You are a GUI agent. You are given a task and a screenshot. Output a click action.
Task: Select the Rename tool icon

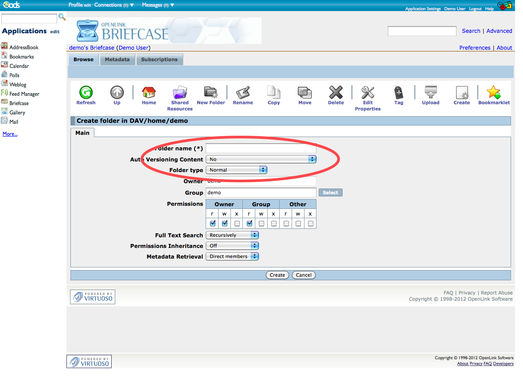(243, 93)
